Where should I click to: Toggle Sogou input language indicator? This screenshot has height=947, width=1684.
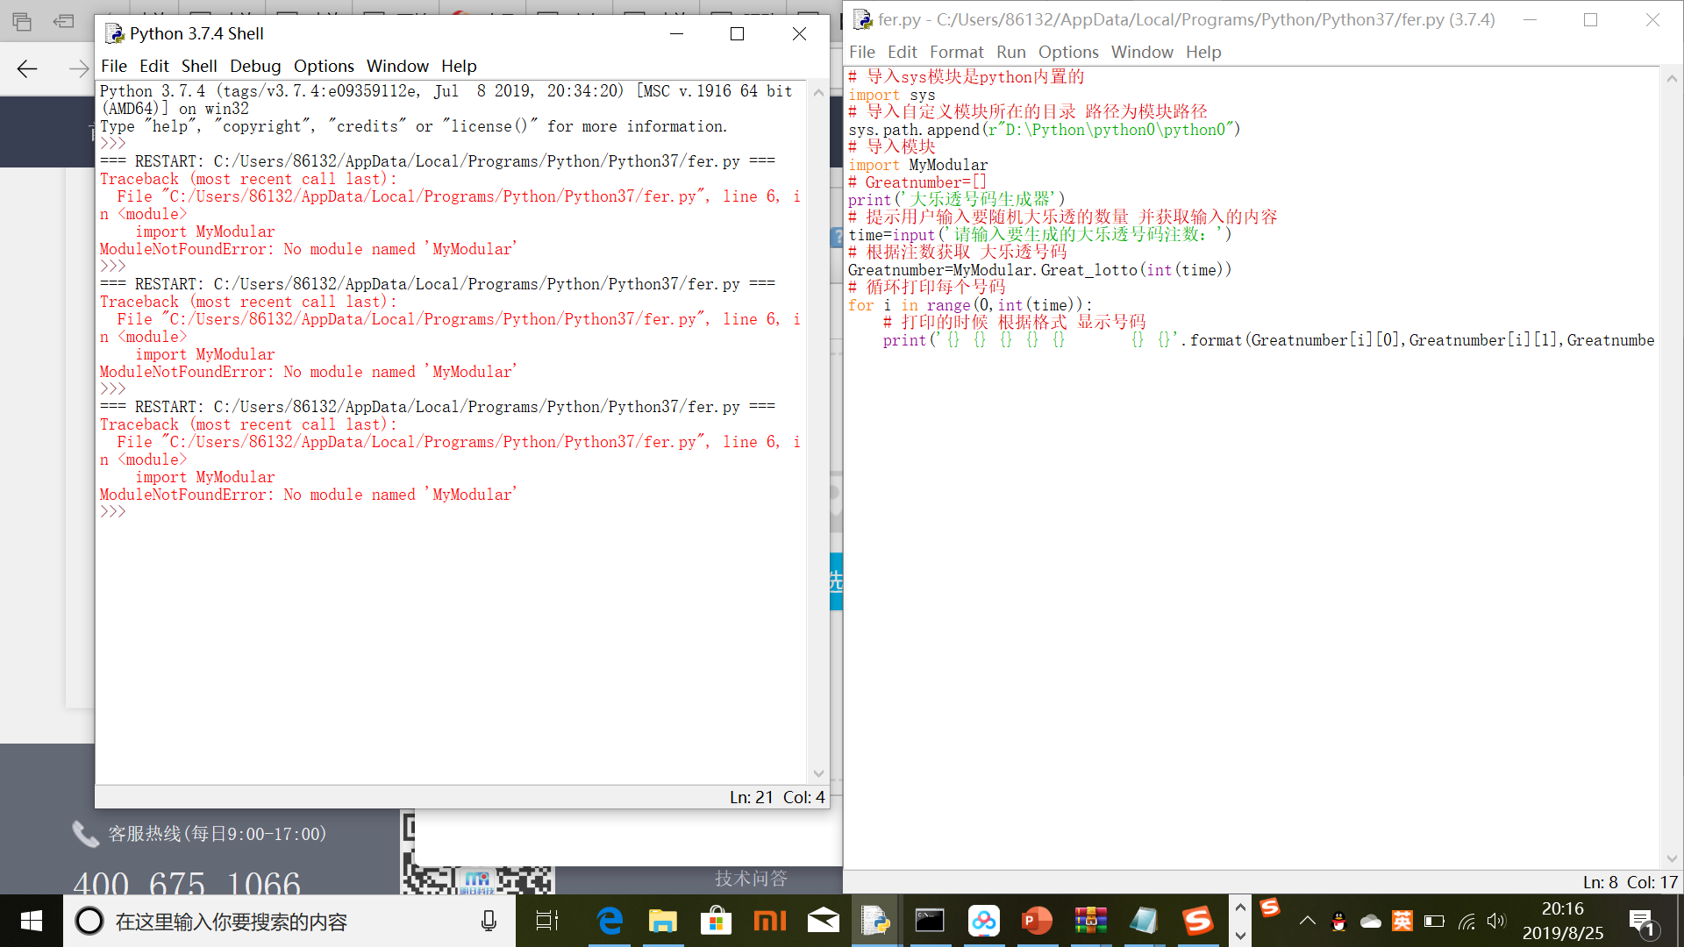coord(1402,921)
